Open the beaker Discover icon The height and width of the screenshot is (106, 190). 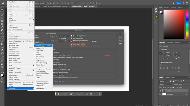[173, 3]
